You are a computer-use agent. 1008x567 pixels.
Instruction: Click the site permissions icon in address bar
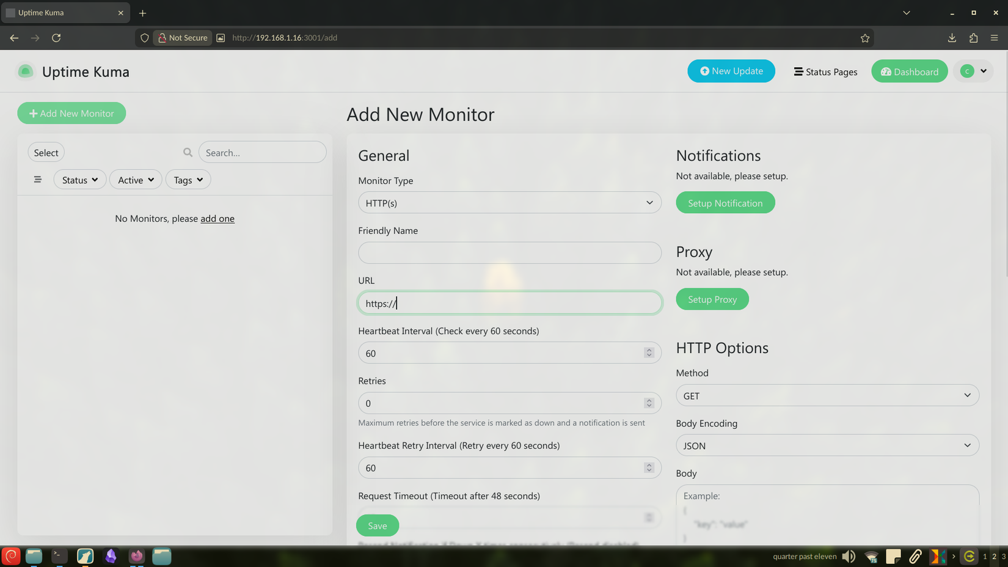coord(221,38)
